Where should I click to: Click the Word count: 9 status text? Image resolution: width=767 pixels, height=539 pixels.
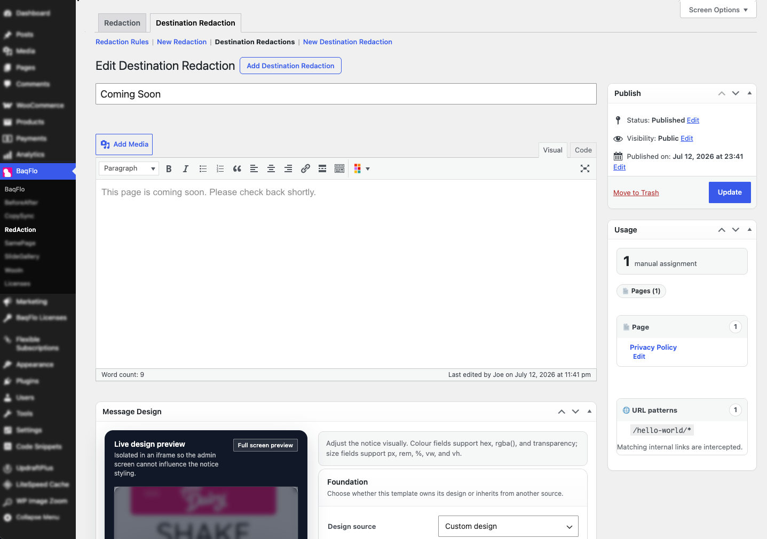point(123,375)
